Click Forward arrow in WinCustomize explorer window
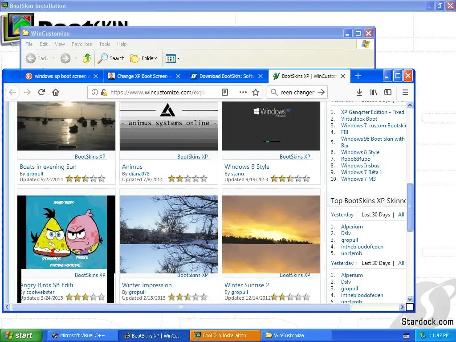 (x=65, y=58)
